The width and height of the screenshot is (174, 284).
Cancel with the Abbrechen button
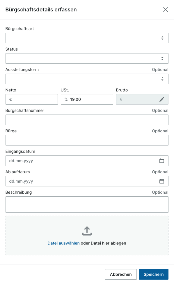click(x=121, y=274)
